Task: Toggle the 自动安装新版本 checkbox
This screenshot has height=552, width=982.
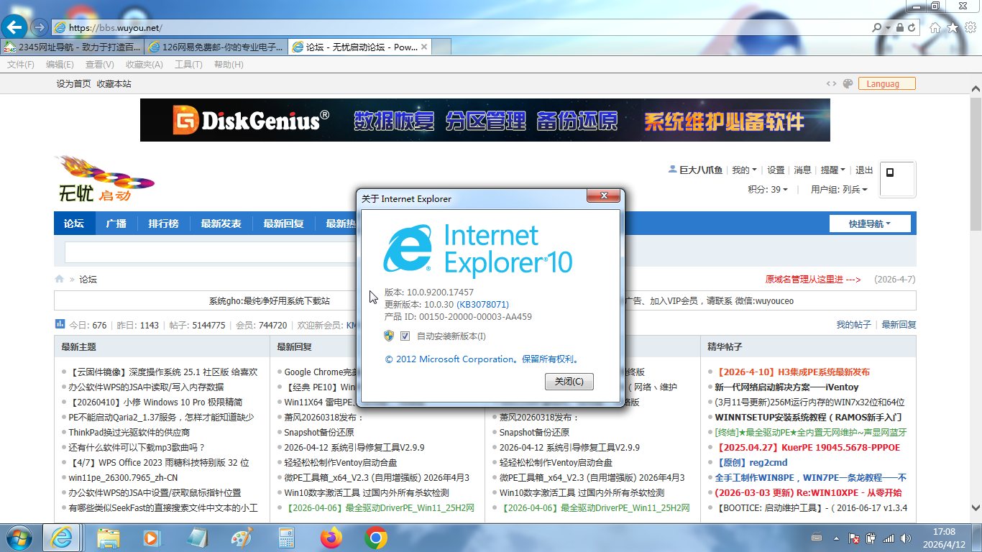Action: pos(405,336)
